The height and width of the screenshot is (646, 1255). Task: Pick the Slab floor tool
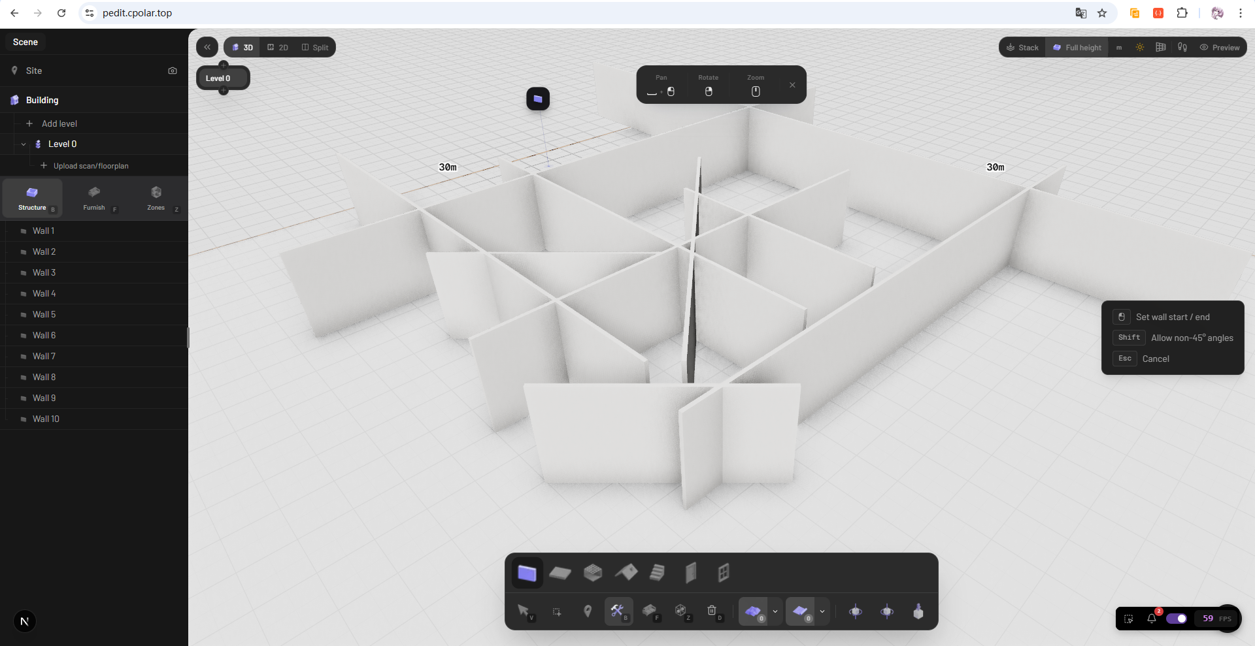pos(560,573)
